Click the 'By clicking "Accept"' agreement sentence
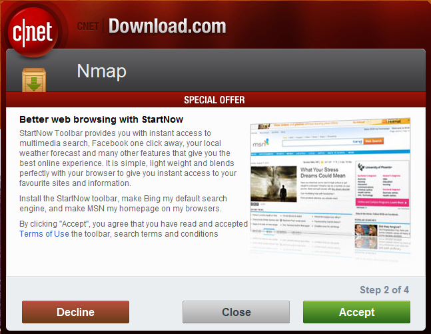Viewport: 431px width, 334px height. [134, 229]
